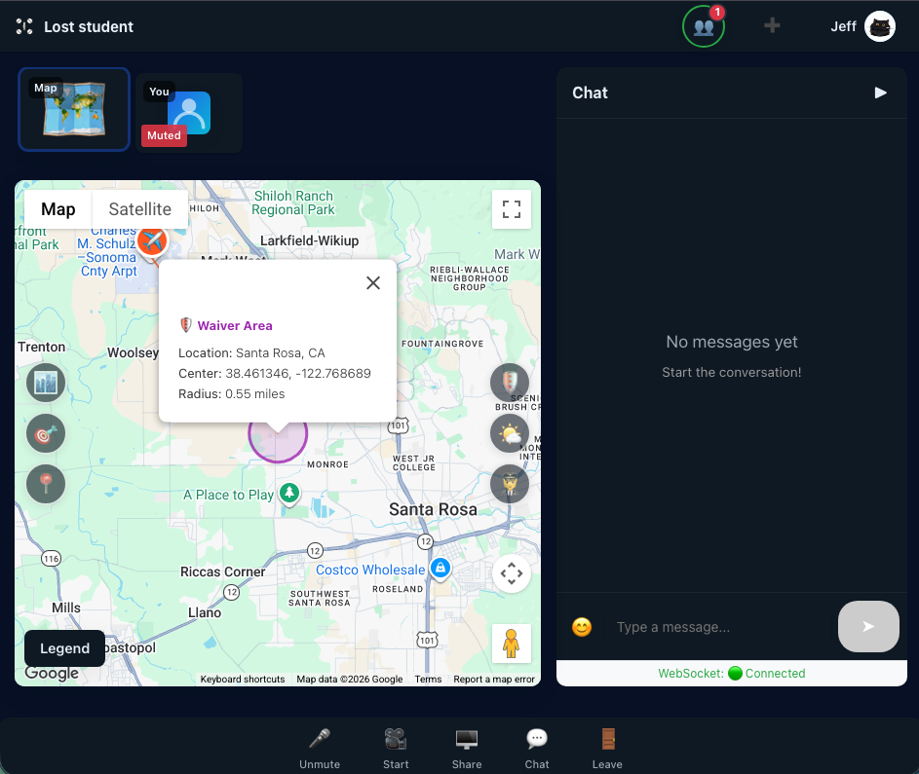
Task: Open Keyboard shortcuts link on map
Action: click(x=243, y=680)
